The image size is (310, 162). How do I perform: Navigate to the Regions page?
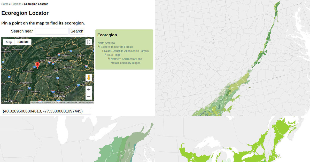(16, 4)
